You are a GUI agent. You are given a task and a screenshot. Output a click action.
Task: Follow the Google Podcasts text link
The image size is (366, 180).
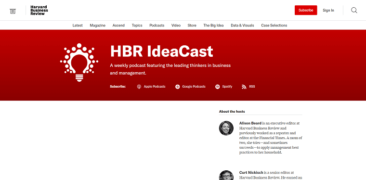[x=194, y=87]
